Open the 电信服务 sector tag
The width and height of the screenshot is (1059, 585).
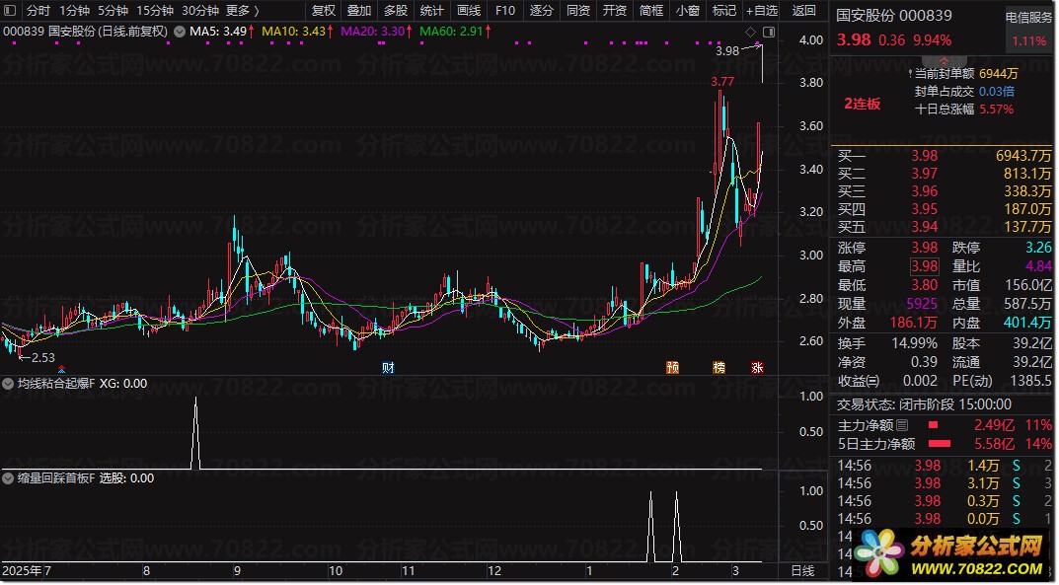point(1028,18)
